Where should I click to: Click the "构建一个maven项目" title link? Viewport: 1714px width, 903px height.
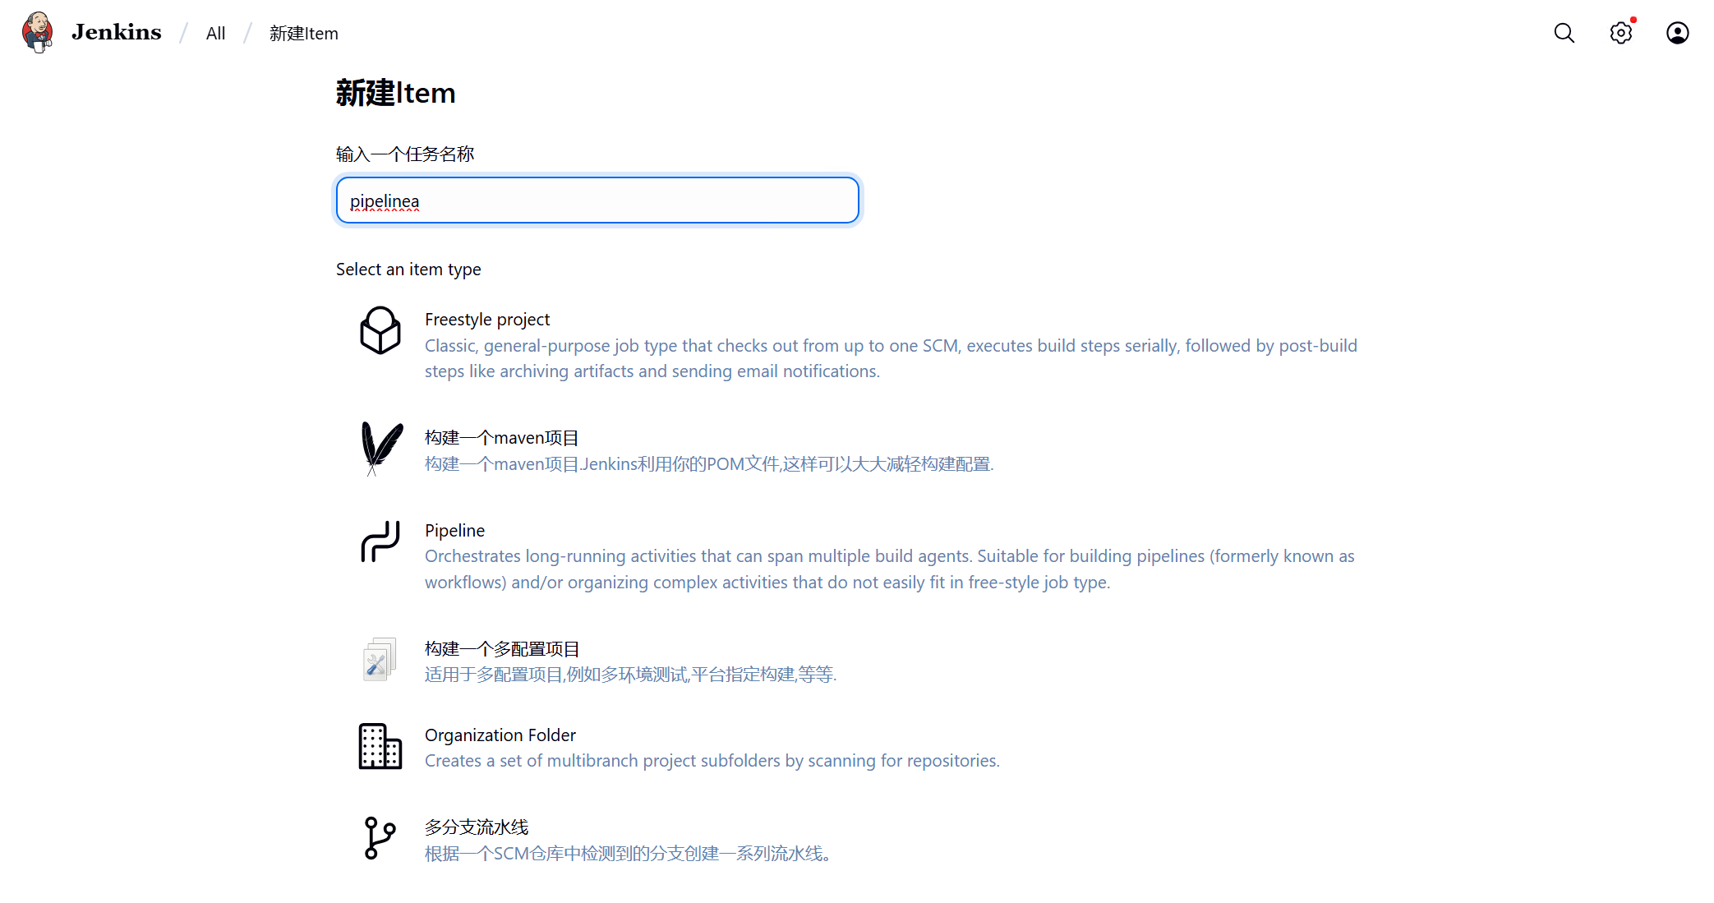pyautogui.click(x=500, y=438)
